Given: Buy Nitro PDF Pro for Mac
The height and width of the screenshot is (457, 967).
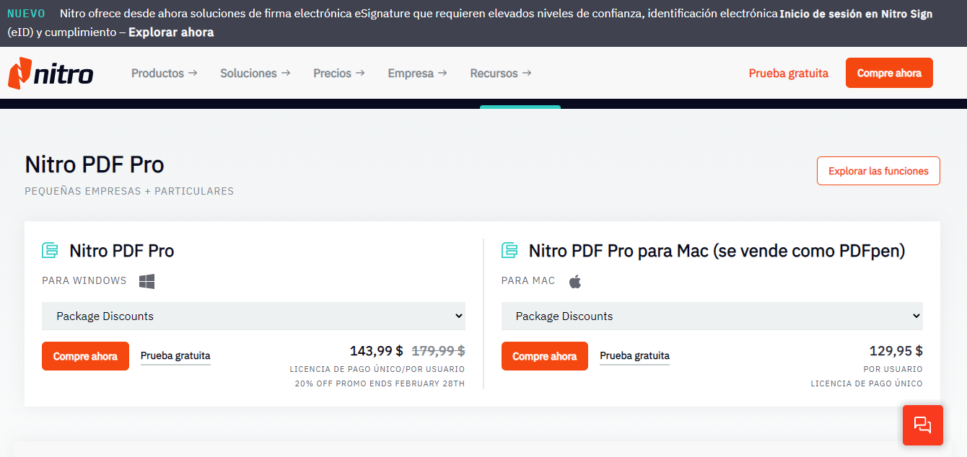Looking at the screenshot, I should (x=544, y=356).
